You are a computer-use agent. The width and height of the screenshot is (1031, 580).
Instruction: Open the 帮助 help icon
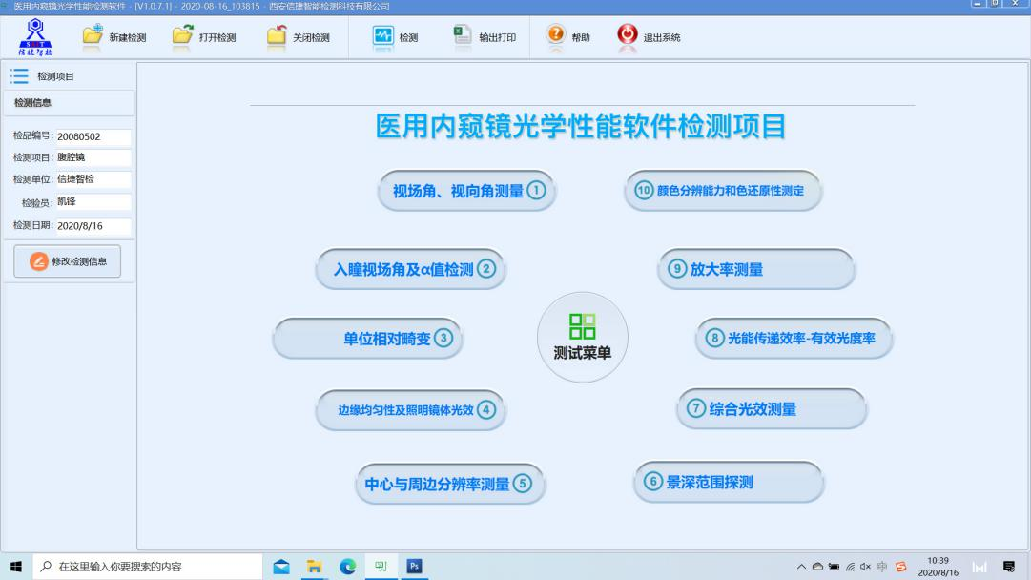coord(555,36)
